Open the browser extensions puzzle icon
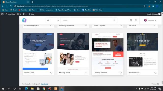 pos(153,6)
